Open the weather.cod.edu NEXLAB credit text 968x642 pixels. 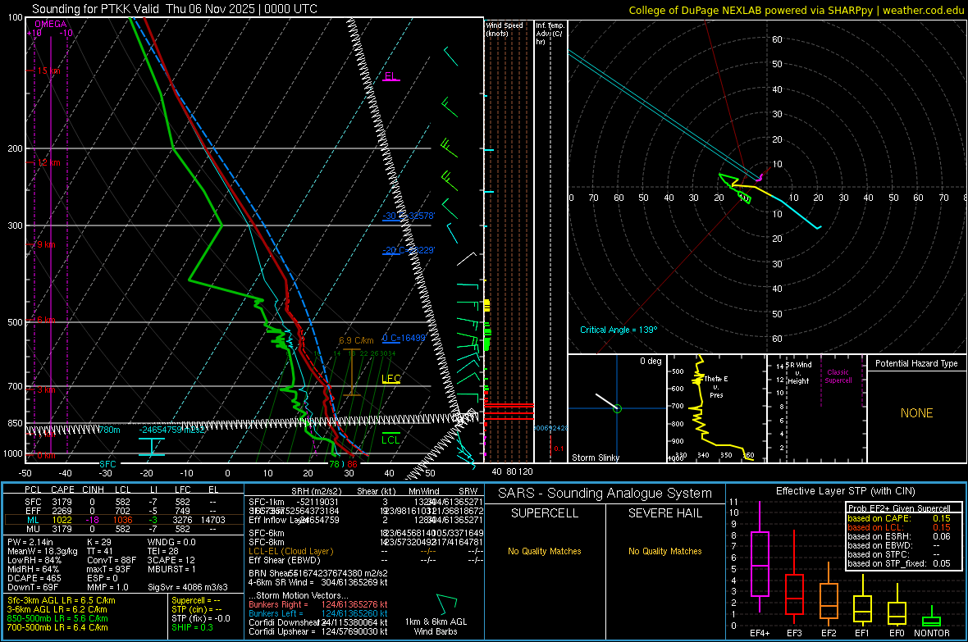[796, 10]
